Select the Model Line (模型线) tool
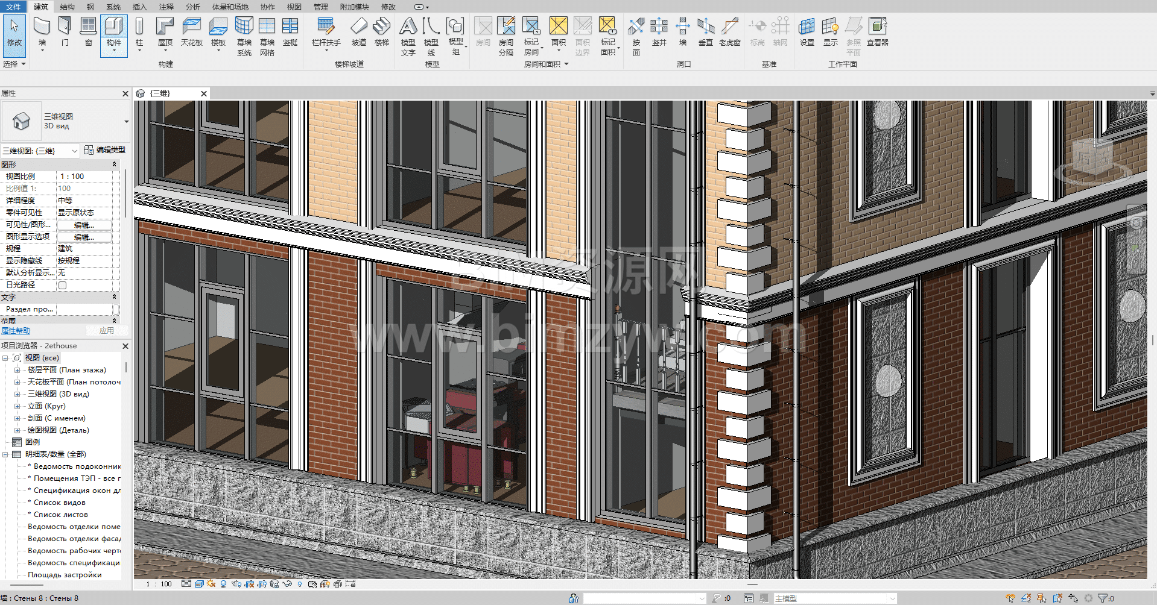 point(431,36)
